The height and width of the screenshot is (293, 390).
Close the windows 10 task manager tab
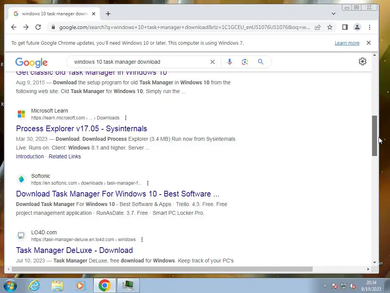(x=94, y=14)
